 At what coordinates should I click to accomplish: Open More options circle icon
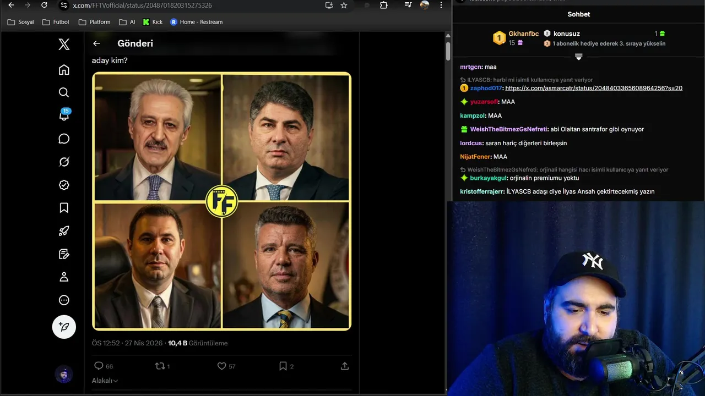(64, 300)
